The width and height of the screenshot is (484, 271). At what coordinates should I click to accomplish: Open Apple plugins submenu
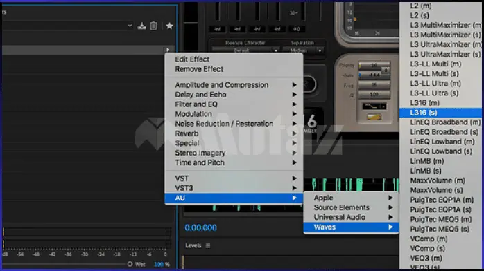(352, 198)
